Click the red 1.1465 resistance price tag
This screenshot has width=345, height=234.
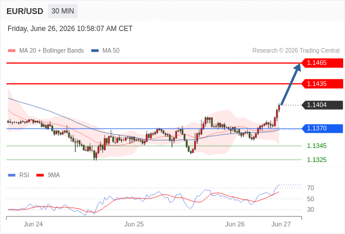coord(322,63)
